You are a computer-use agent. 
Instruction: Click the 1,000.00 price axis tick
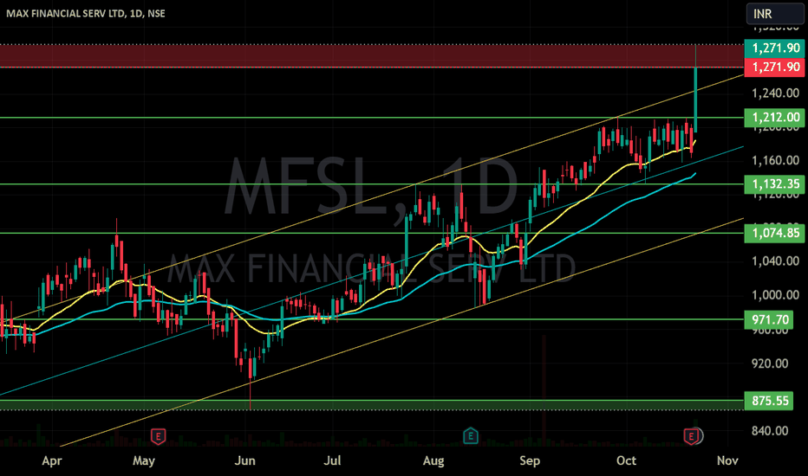(x=776, y=295)
